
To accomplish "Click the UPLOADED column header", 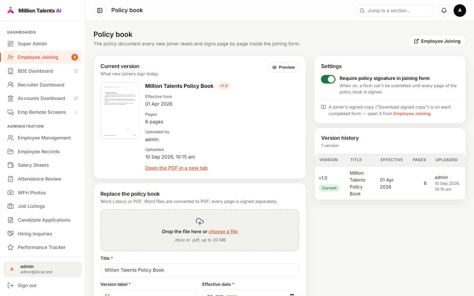I will (x=446, y=160).
